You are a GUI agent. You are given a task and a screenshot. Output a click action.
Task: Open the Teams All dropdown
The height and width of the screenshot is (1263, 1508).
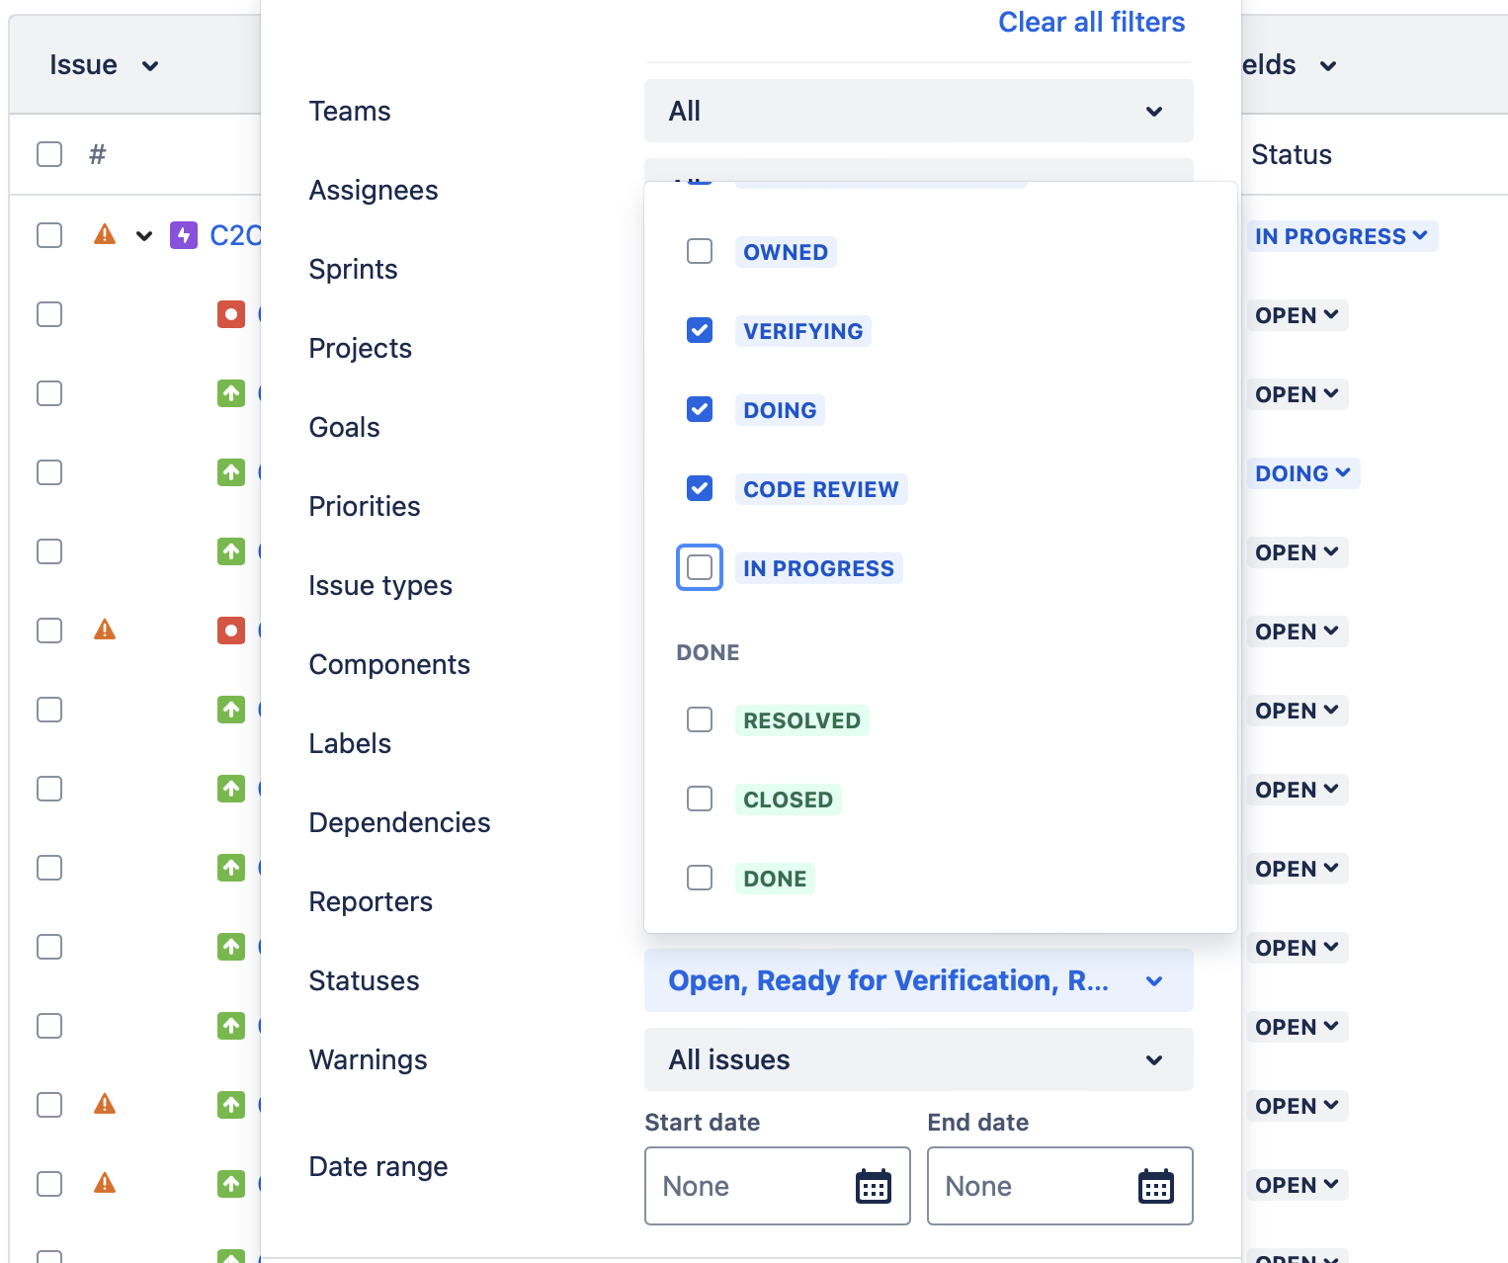919,111
